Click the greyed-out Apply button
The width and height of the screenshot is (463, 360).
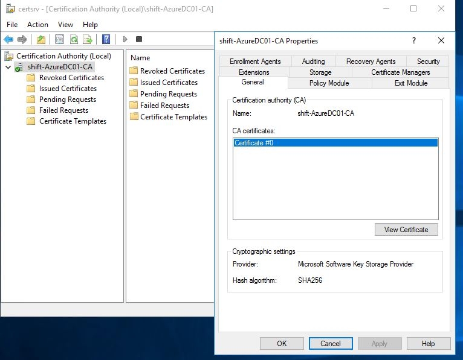coord(380,344)
